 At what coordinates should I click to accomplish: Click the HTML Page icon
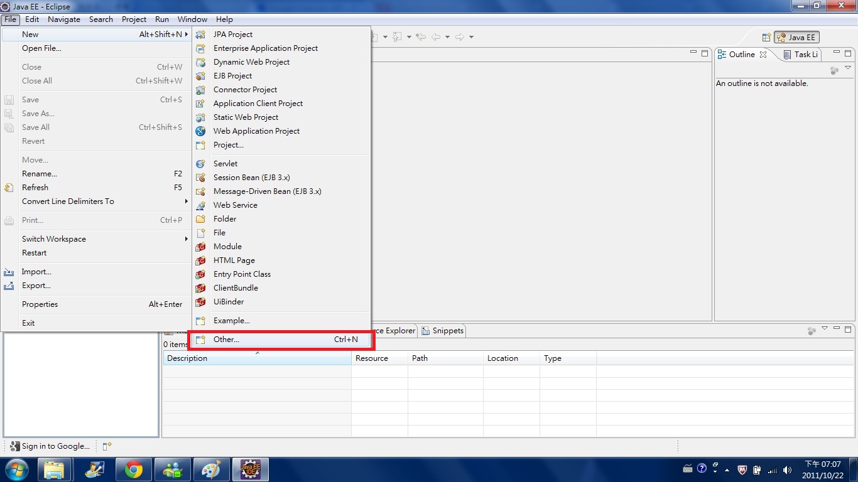point(200,260)
